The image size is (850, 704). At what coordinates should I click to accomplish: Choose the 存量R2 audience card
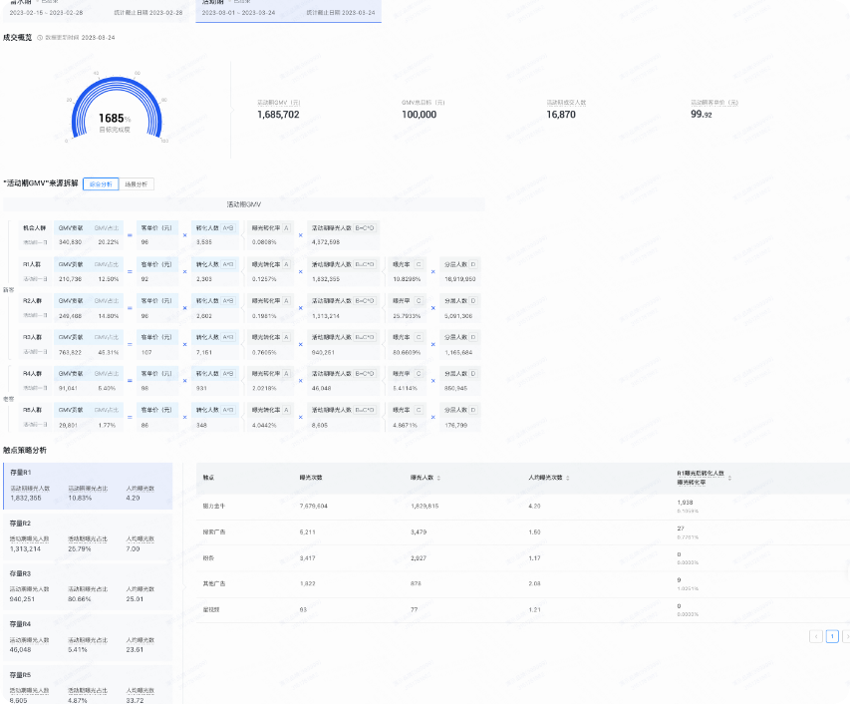click(88, 535)
